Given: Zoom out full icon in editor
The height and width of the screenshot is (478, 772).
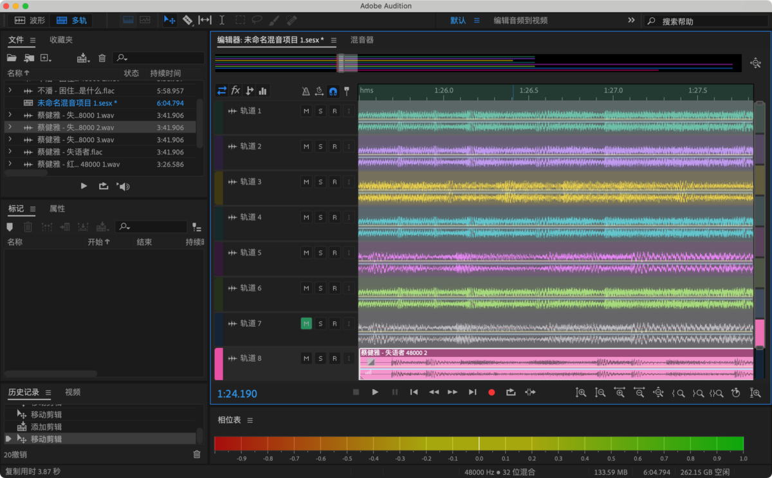Looking at the screenshot, I should click(x=658, y=392).
